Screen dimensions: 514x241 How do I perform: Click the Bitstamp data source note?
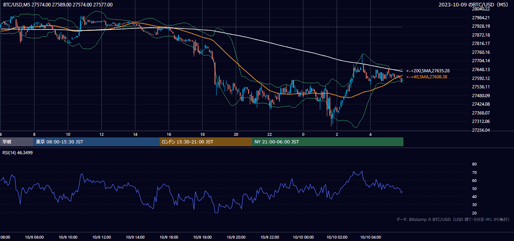tap(453, 219)
